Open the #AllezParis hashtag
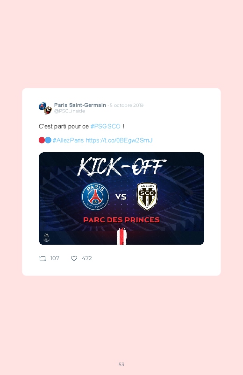 click(x=68, y=140)
